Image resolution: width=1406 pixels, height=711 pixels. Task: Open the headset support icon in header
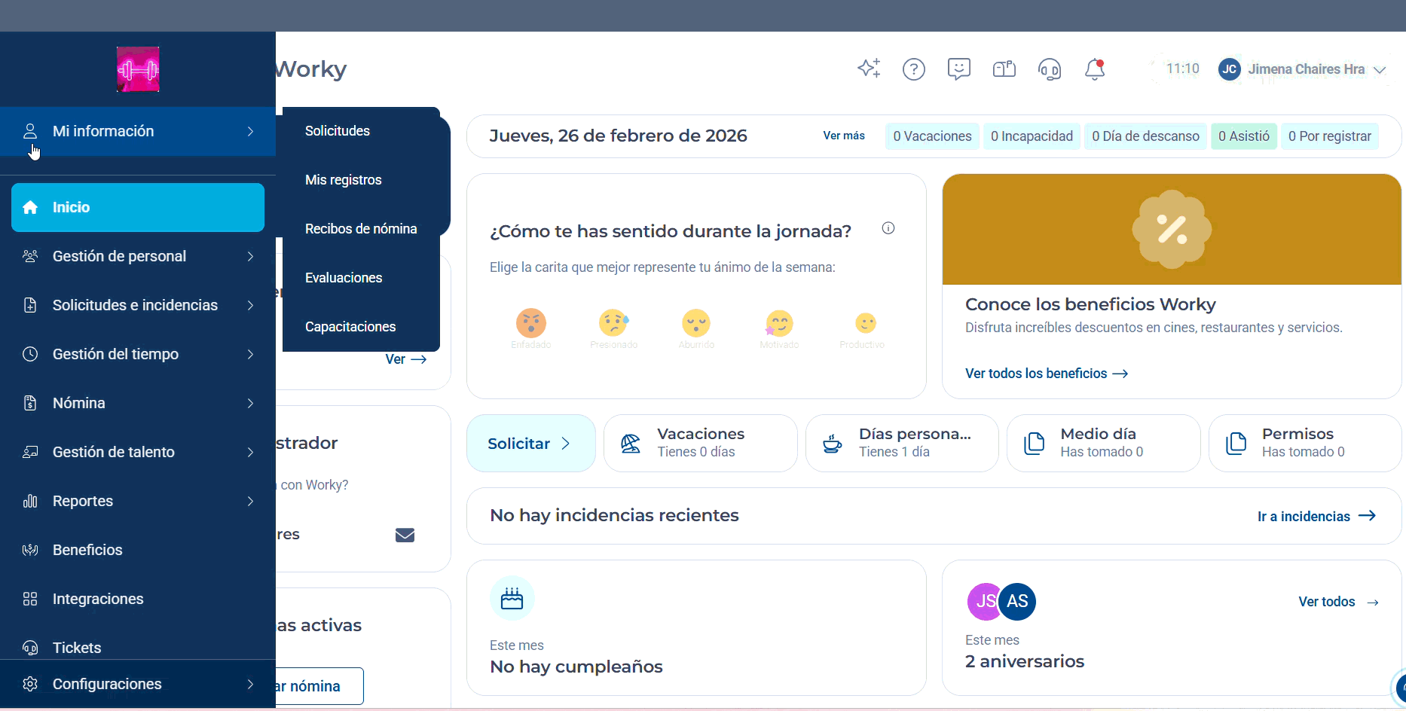1050,69
